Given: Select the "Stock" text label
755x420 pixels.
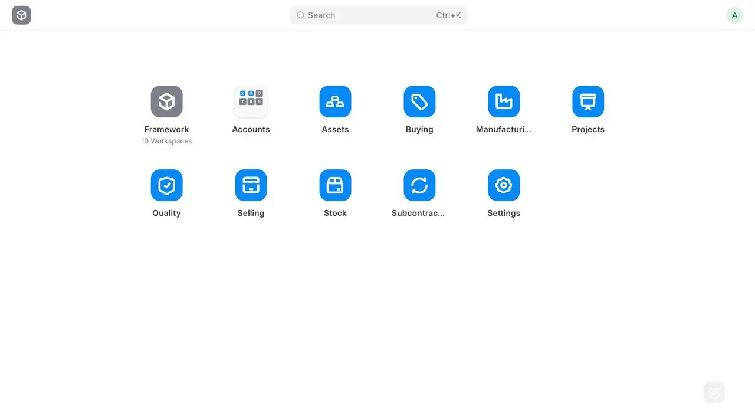Looking at the screenshot, I should (x=335, y=213).
